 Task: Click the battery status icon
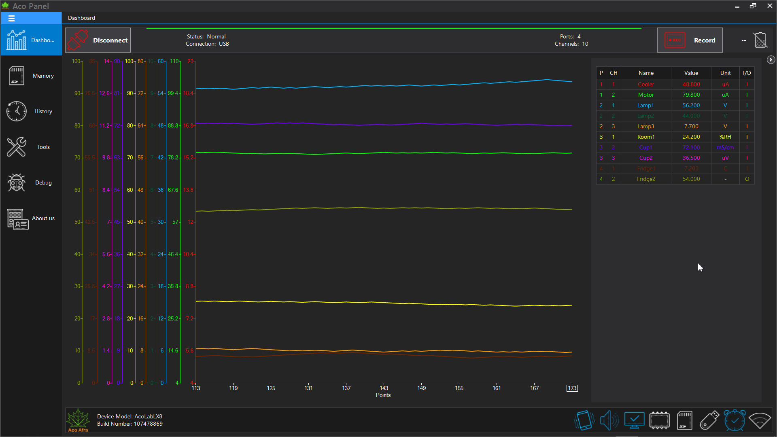(760, 40)
